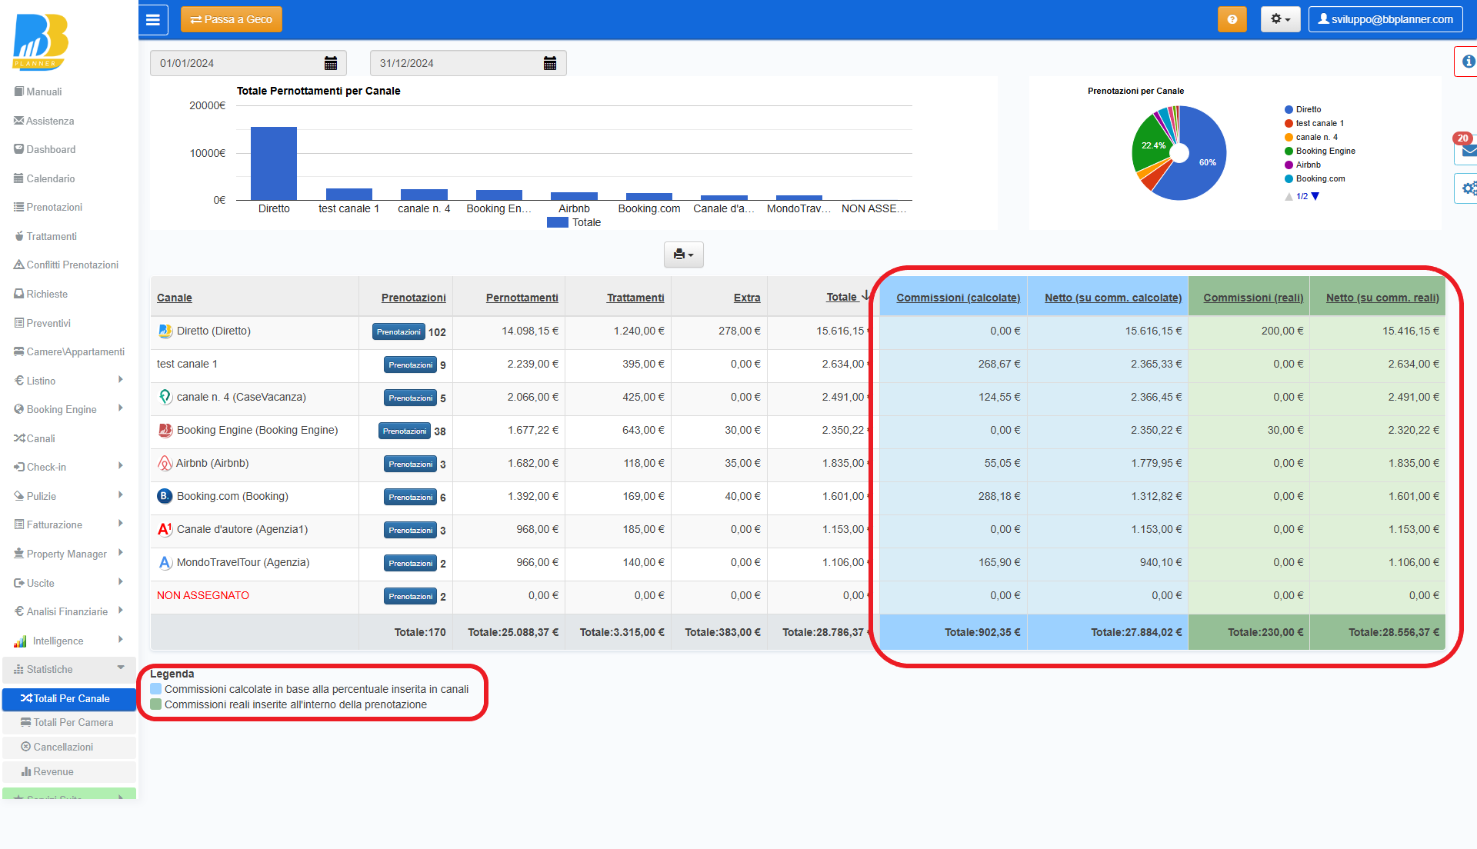Open Prenotazioni button for Booking.com row

pyautogui.click(x=410, y=498)
